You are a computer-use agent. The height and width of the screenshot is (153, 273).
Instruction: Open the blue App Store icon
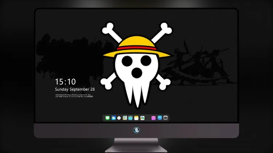[x=160, y=118]
